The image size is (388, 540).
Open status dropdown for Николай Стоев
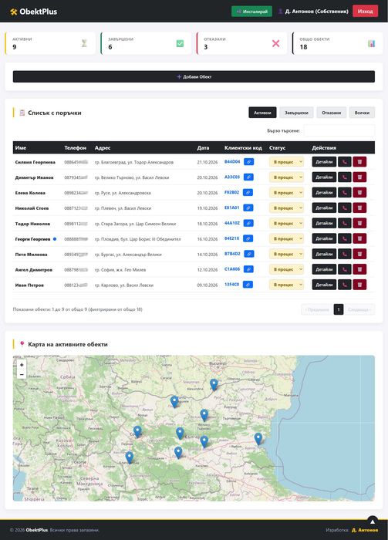(286, 208)
